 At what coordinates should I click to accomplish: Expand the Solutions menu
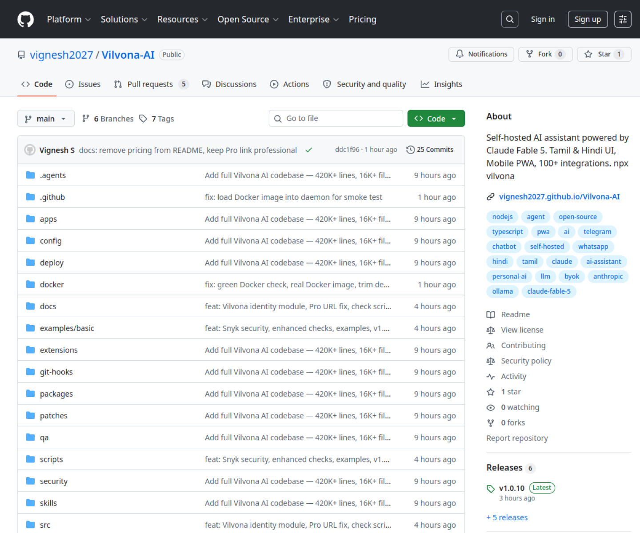(x=124, y=20)
